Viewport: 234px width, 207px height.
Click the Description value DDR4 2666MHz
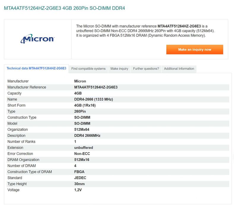coord(87,135)
